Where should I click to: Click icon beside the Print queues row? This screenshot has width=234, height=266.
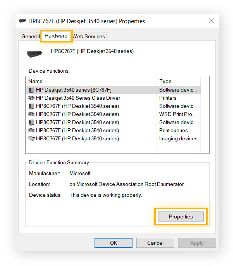coord(31,130)
